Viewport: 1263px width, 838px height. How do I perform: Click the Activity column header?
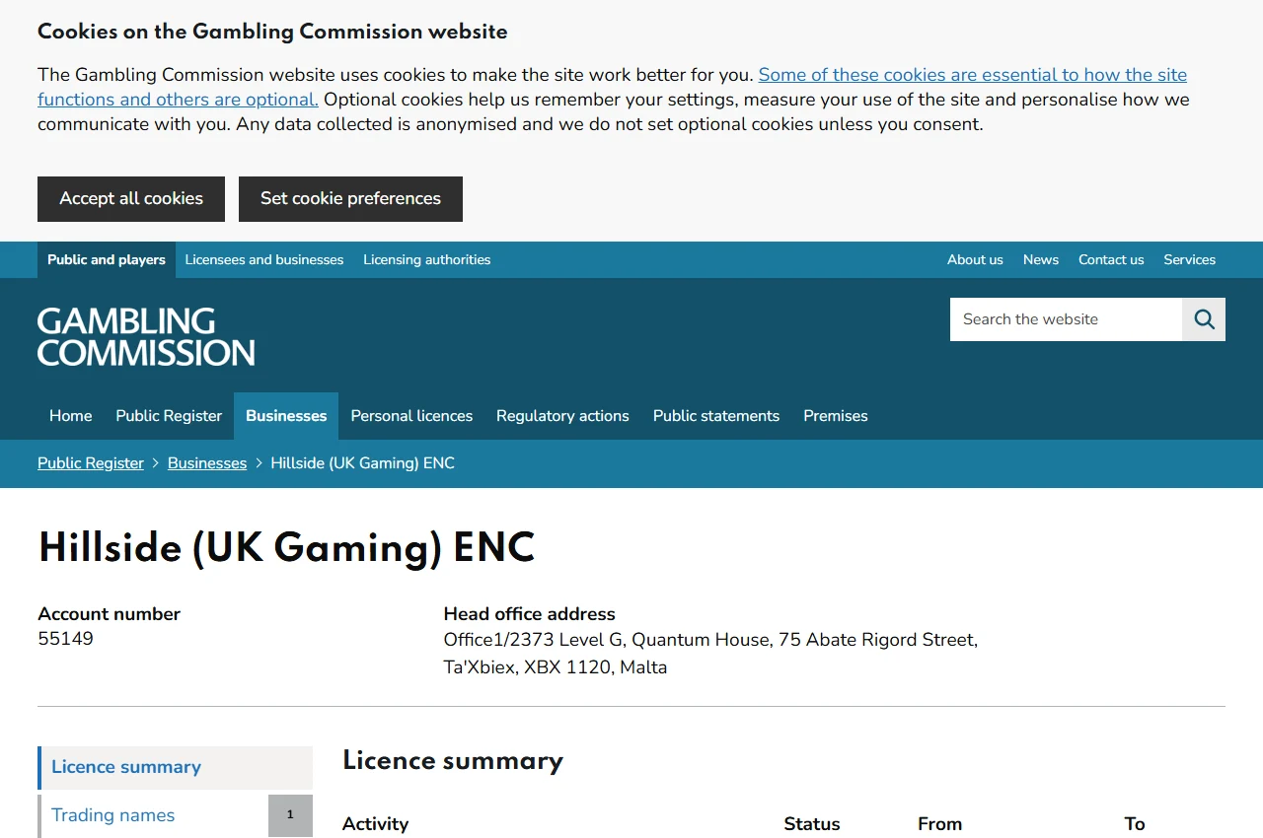tap(375, 824)
